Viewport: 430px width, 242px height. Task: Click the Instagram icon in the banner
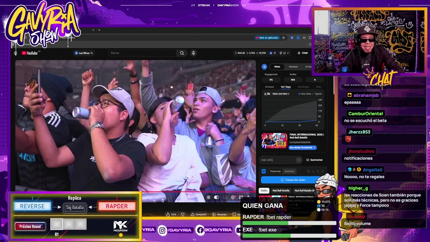[x=163, y=230]
